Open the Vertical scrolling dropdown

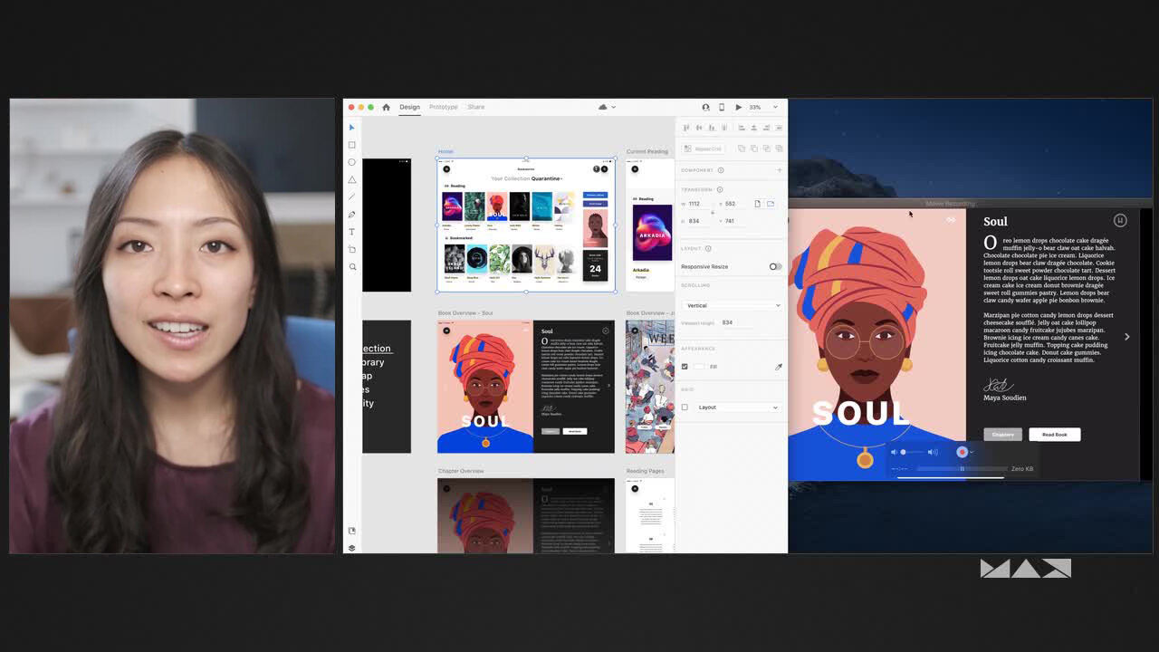click(732, 304)
